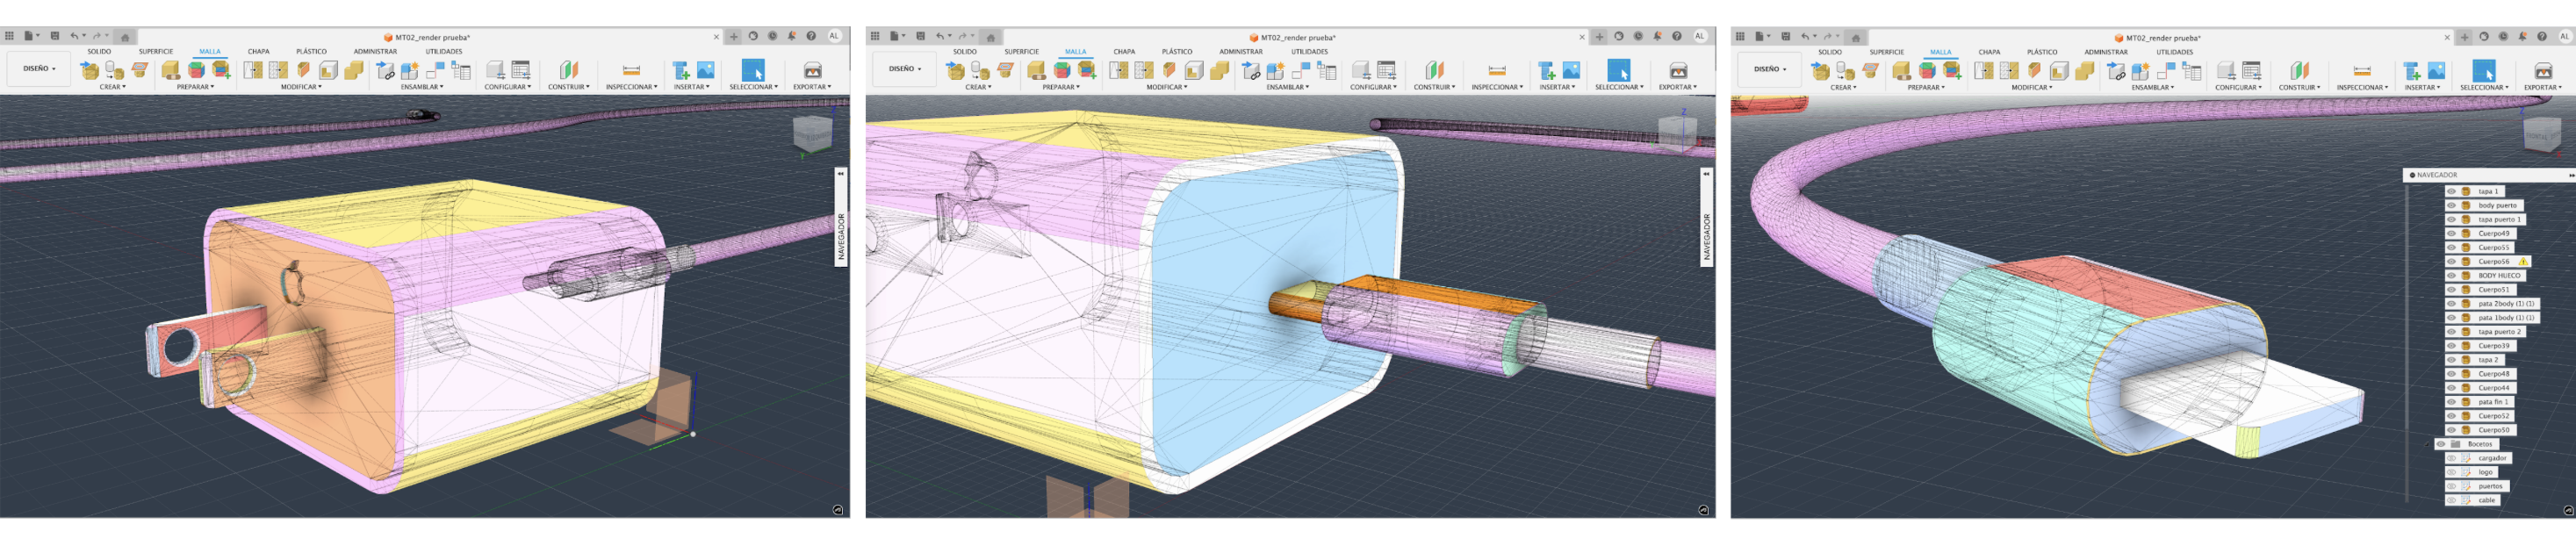Click Insert image icon in the USB connector window

pyautogui.click(x=2437, y=71)
